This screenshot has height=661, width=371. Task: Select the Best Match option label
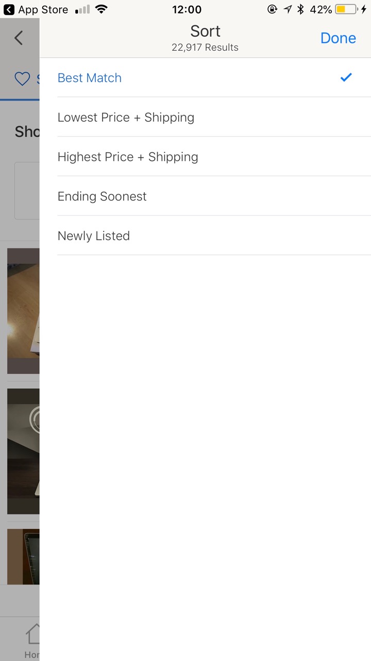click(x=90, y=78)
